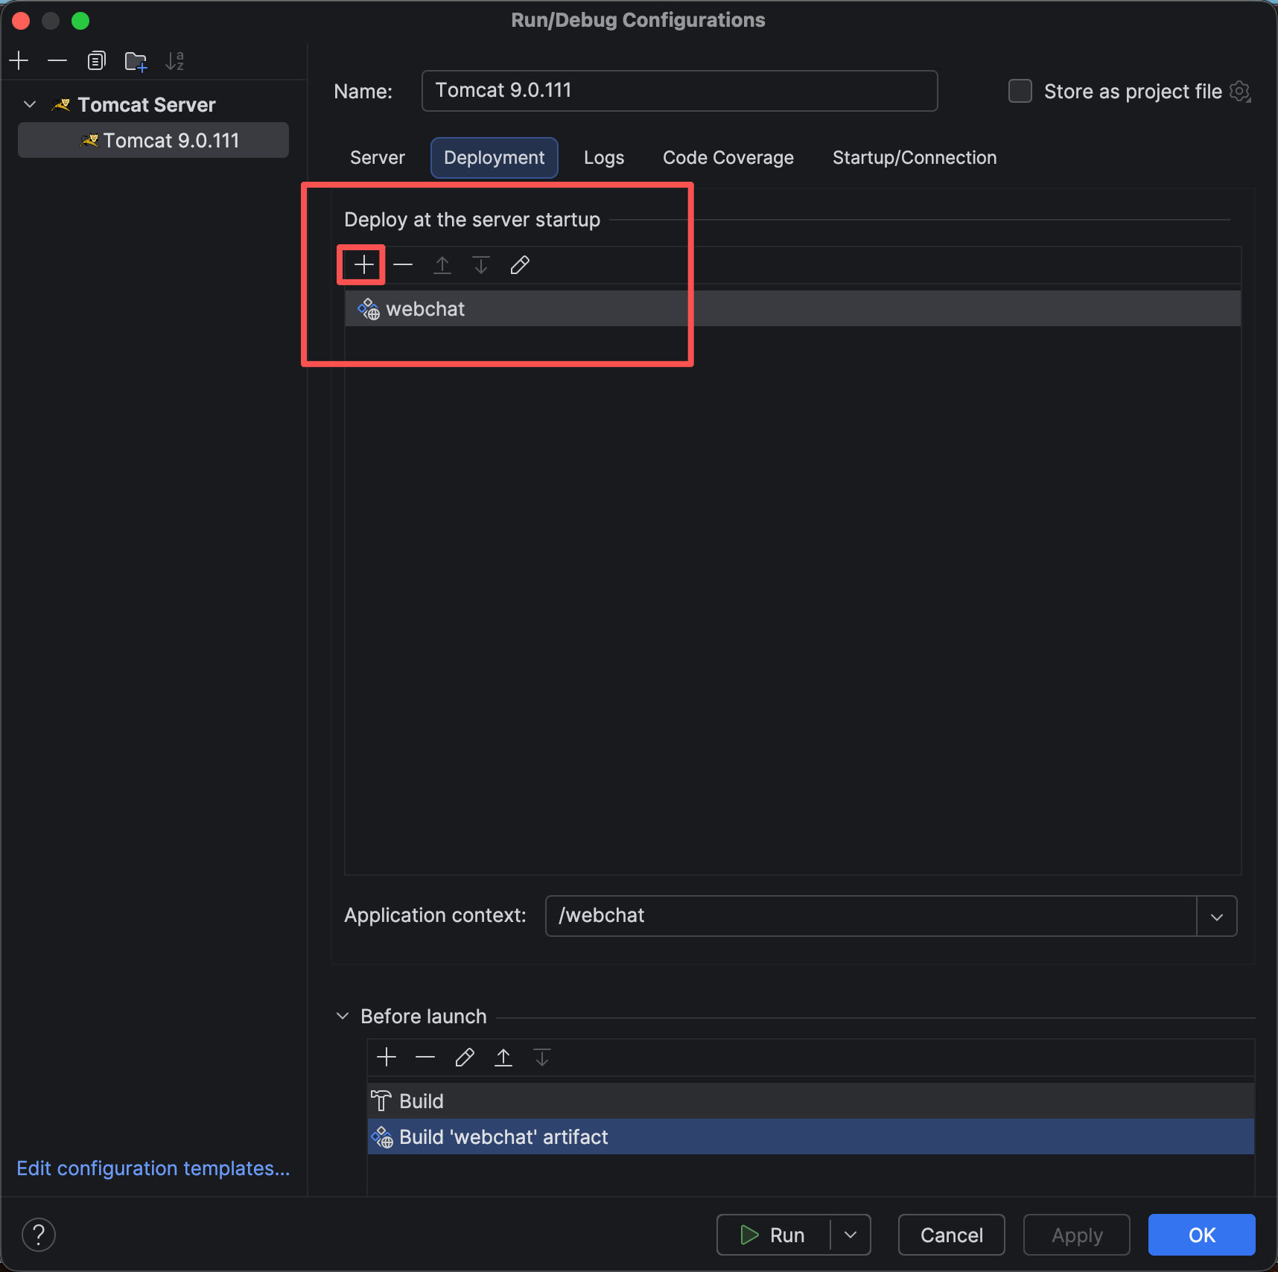This screenshot has width=1278, height=1272.
Task: Open project file storage settings gear
Action: (1240, 91)
